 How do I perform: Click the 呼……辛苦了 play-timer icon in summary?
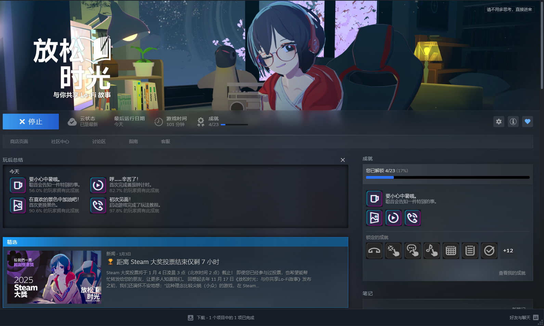(x=98, y=185)
